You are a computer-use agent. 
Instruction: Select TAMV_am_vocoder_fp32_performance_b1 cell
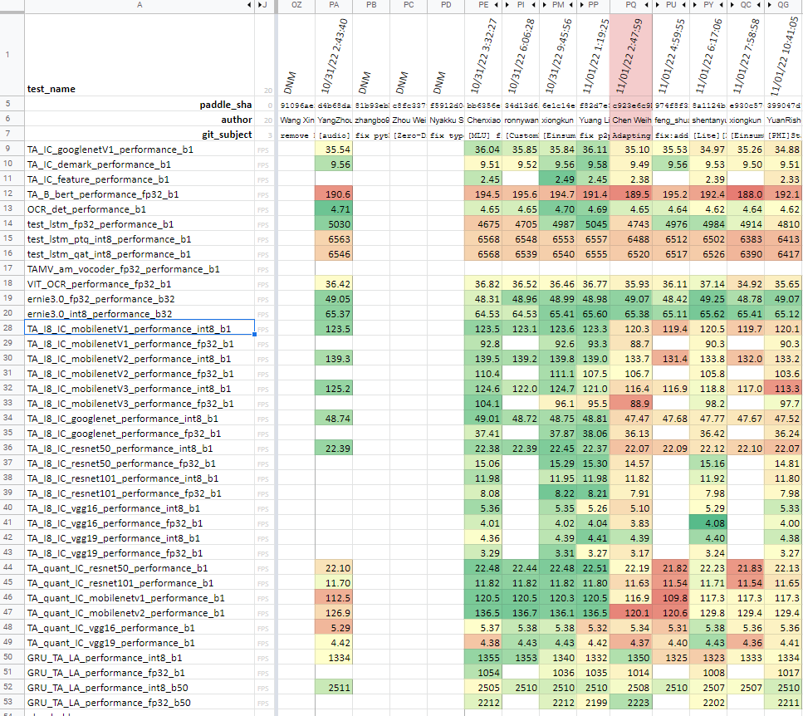coord(140,269)
